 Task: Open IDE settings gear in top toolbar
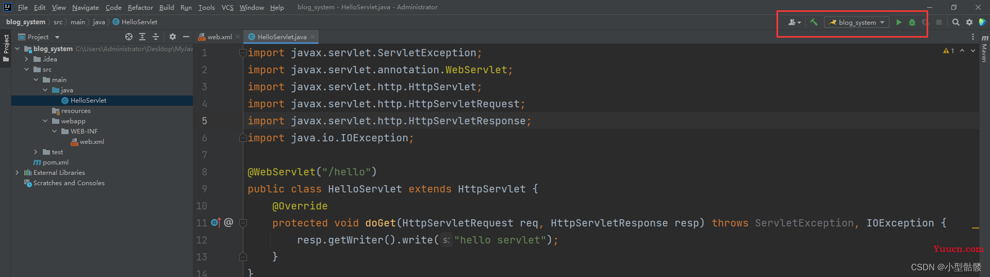pos(969,22)
